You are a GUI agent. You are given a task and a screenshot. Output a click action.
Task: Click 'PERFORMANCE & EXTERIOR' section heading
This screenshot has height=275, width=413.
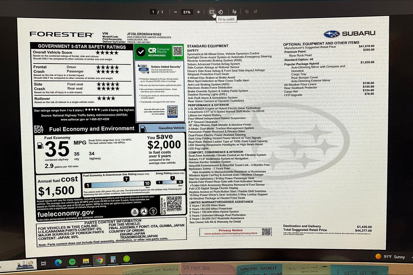[208, 105]
